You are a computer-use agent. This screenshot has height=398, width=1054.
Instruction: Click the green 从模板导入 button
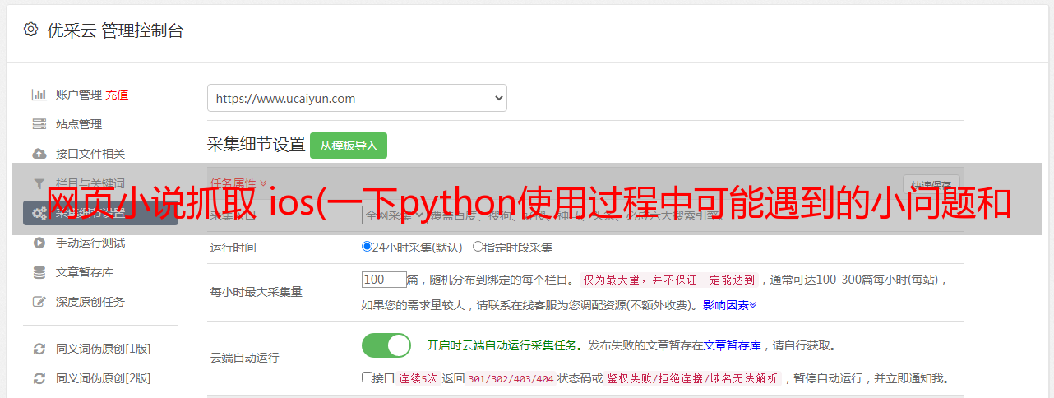pyautogui.click(x=349, y=146)
